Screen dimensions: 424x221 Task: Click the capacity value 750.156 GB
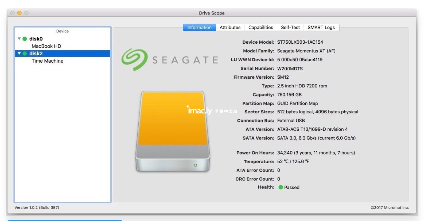pyautogui.click(x=289, y=95)
